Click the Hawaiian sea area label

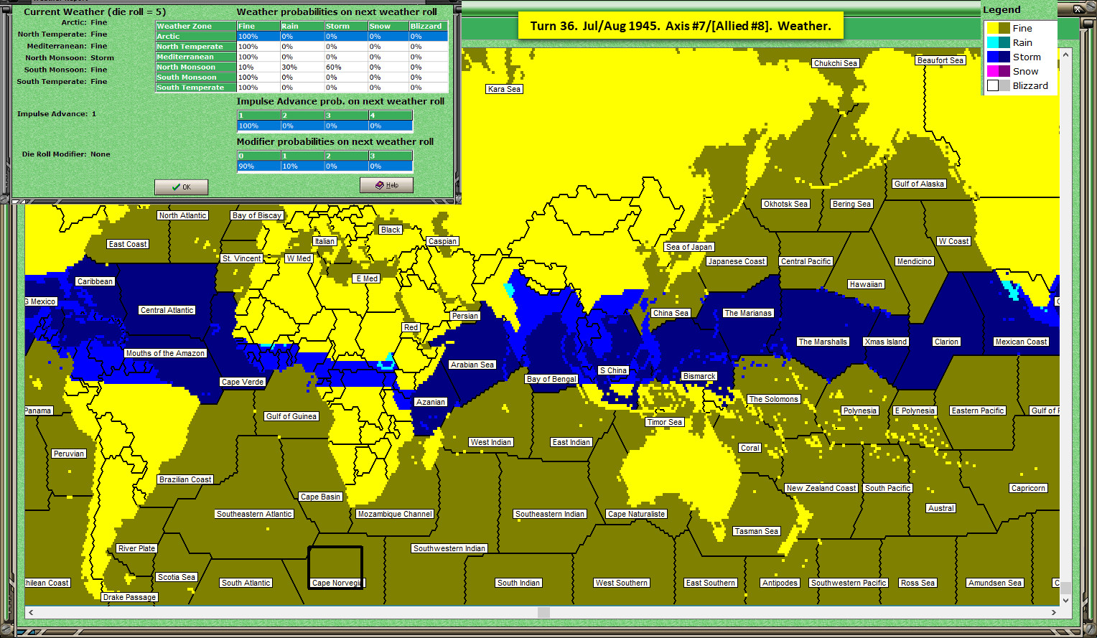pyautogui.click(x=867, y=284)
